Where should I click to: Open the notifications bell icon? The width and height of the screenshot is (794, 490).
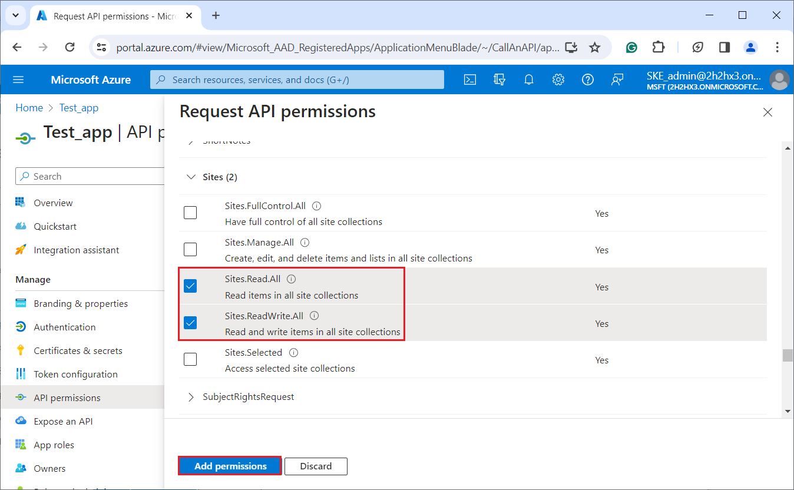(x=529, y=80)
